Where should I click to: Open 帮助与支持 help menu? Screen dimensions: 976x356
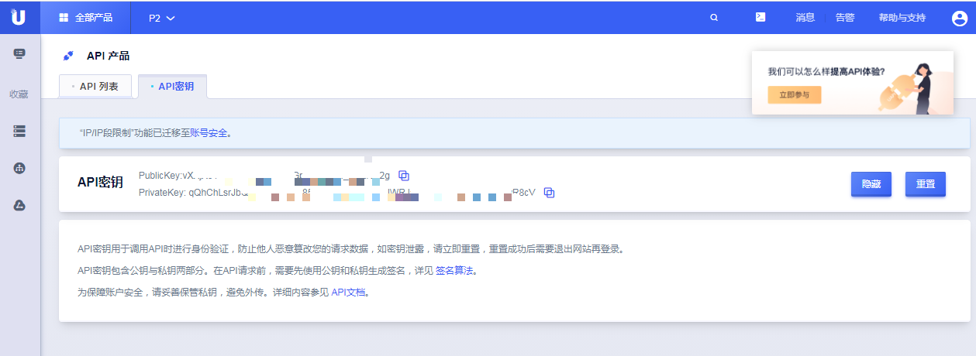click(902, 18)
